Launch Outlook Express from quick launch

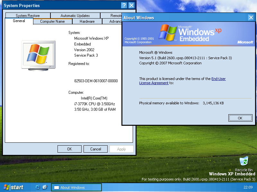pyautogui.click(x=45, y=187)
